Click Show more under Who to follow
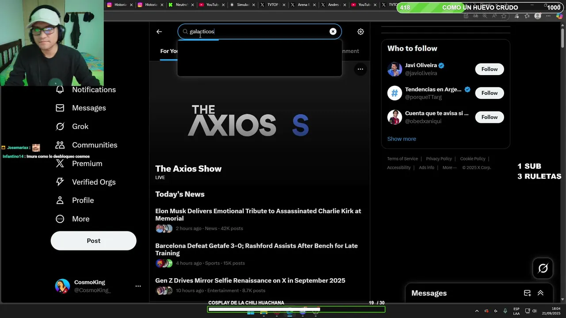The width and height of the screenshot is (566, 318). [402, 139]
